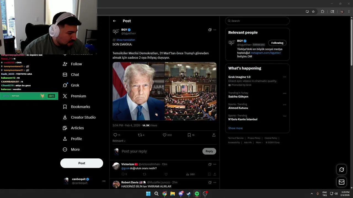
Task: Click the white Post button
Action: pos(82,163)
